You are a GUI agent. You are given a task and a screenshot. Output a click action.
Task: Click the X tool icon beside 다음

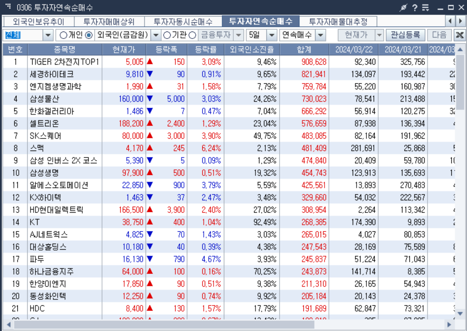460,35
